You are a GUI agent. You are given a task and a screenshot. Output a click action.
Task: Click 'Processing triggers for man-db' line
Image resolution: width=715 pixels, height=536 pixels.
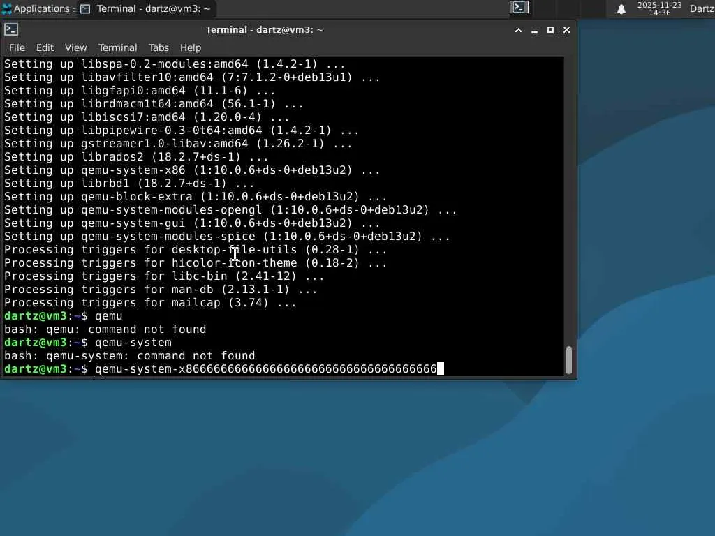(161, 290)
